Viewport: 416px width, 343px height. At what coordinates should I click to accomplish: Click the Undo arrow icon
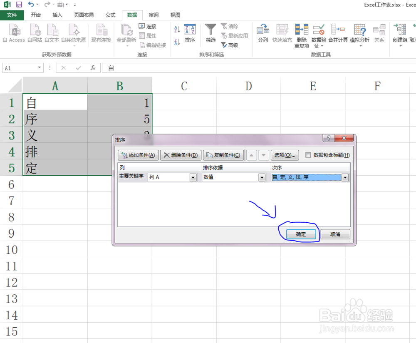coord(31,4)
